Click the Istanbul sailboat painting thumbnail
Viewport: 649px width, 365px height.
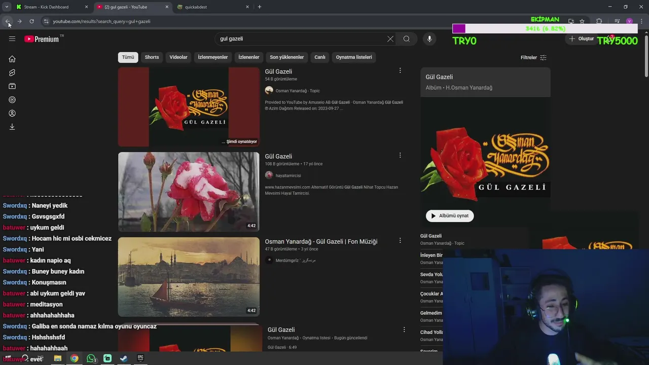[x=189, y=277]
